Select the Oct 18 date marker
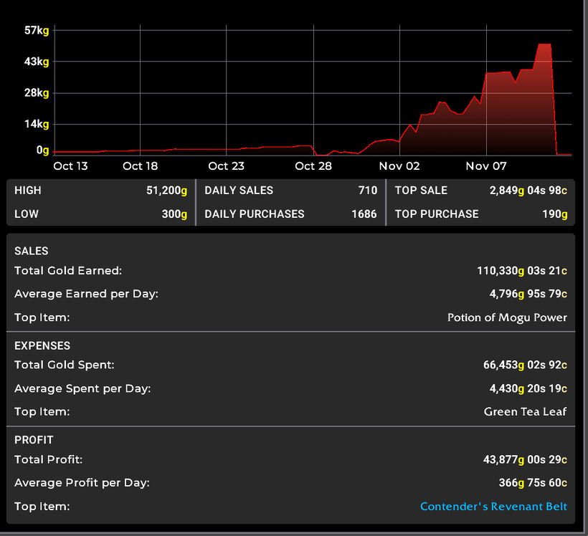Viewport: 588px width, 536px height. pyautogui.click(x=141, y=166)
